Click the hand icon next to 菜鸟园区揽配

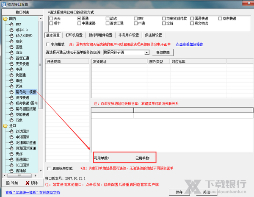pos(11,109)
